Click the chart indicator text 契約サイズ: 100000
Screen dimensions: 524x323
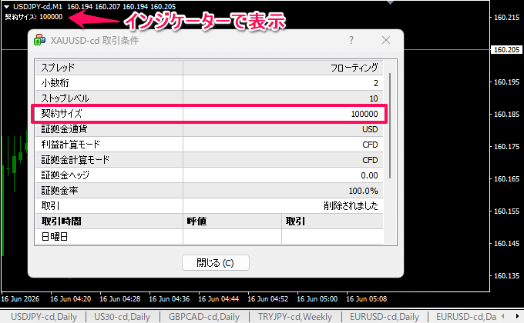pyautogui.click(x=34, y=17)
